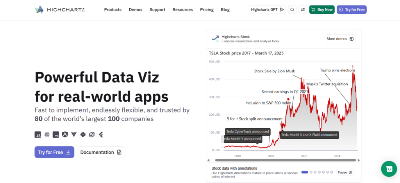Open the green chat widget icon

click(x=389, y=169)
